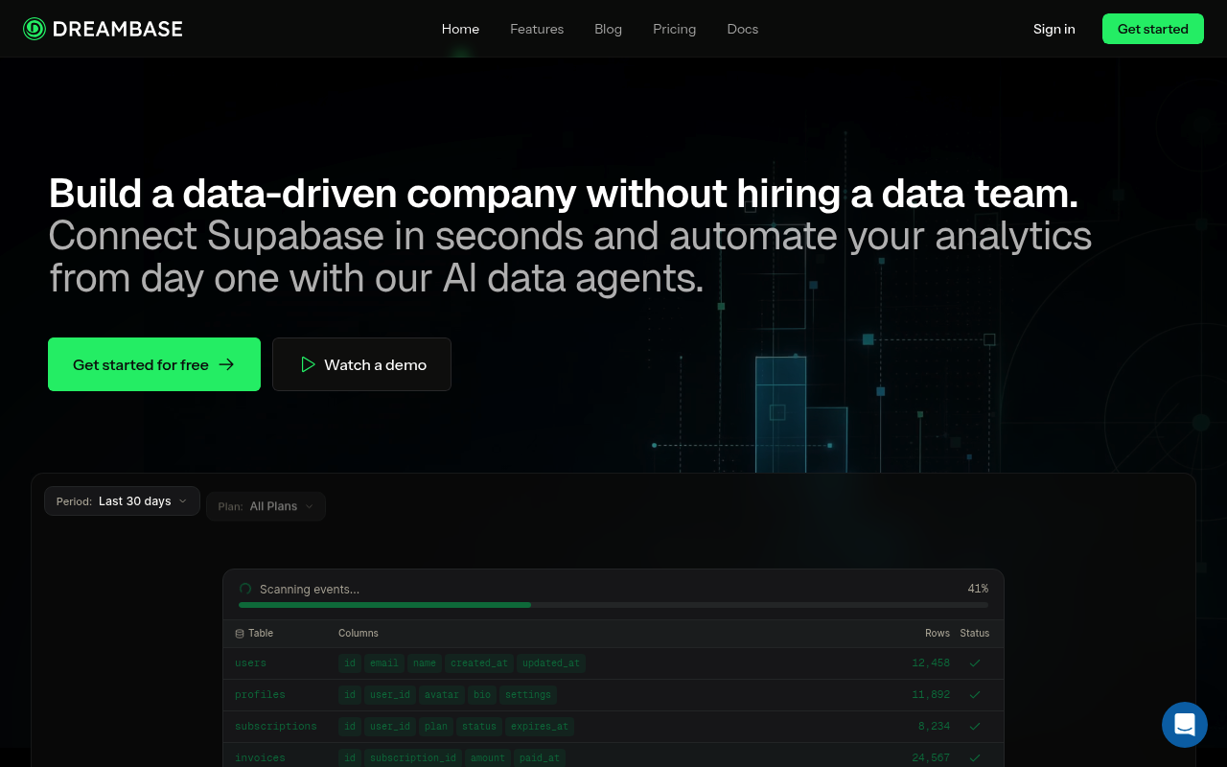Open the support chat widget
The height and width of the screenshot is (767, 1227).
click(1185, 725)
